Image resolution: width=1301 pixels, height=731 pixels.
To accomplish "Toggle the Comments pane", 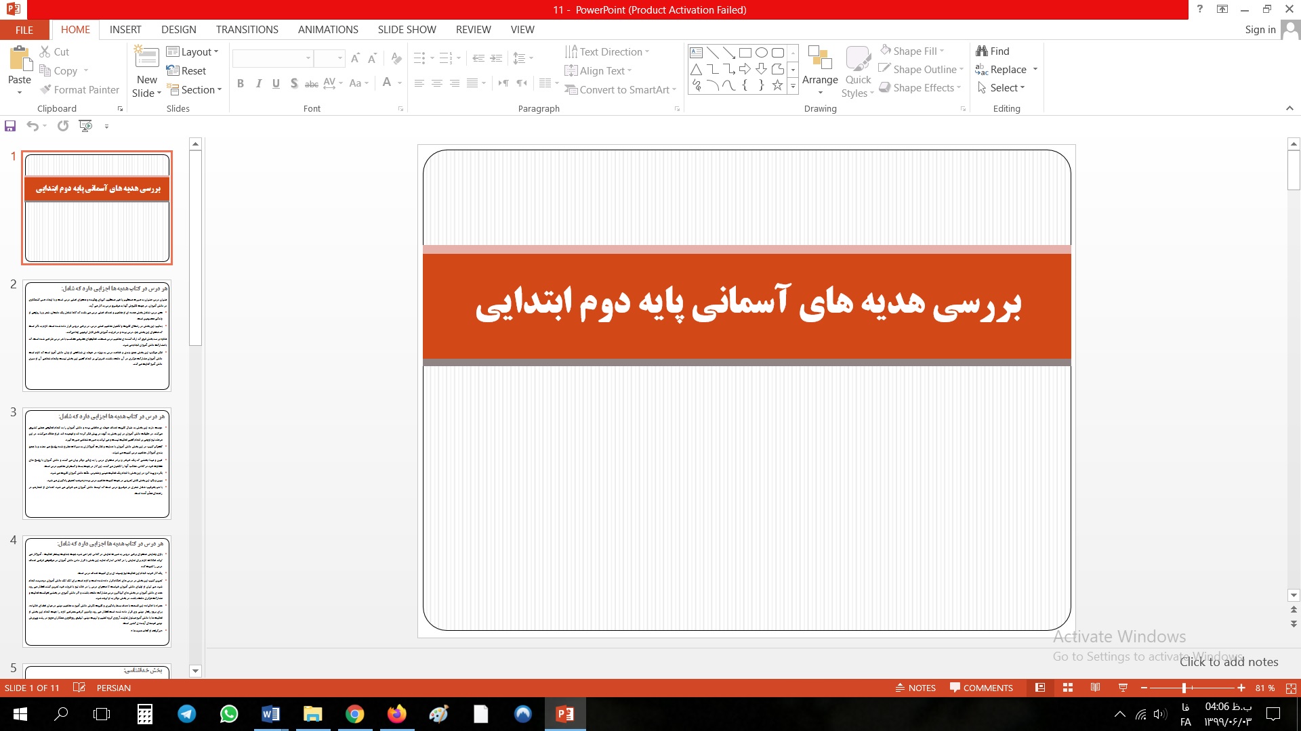I will (981, 688).
